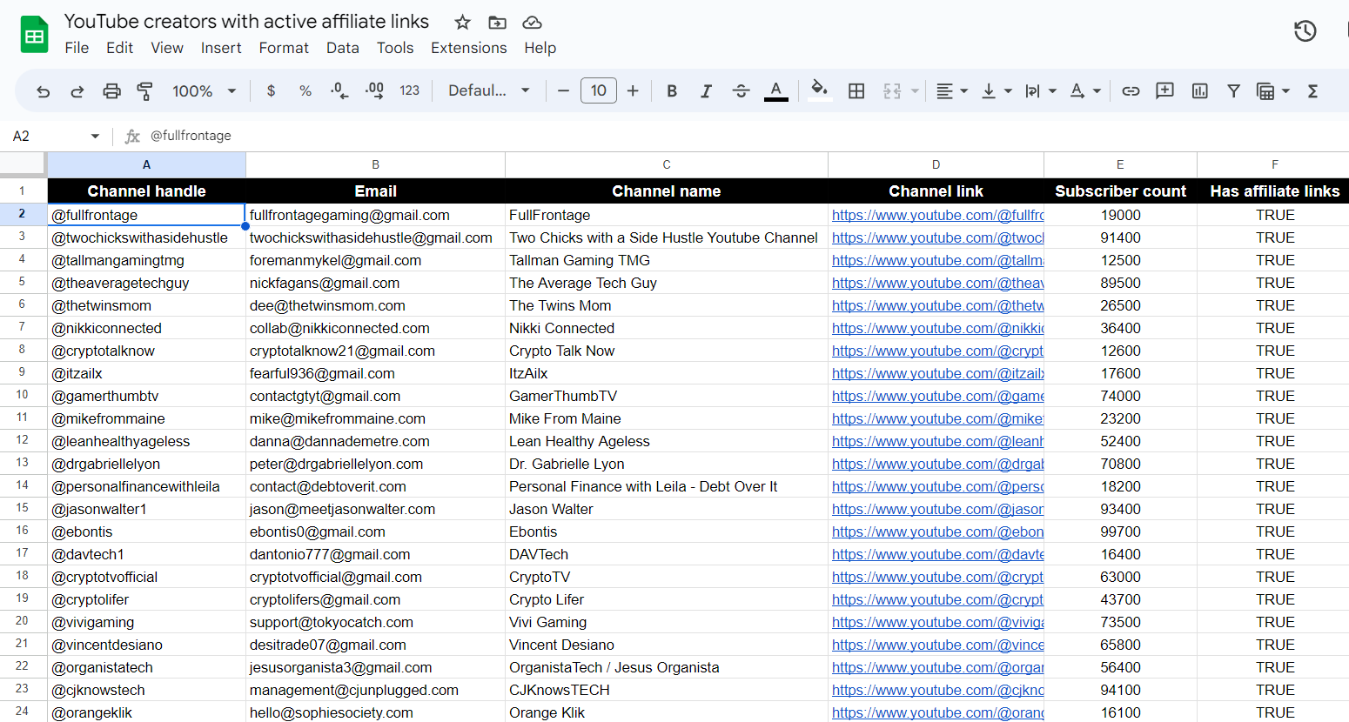Redo the last action
The width and height of the screenshot is (1349, 722).
77,90
